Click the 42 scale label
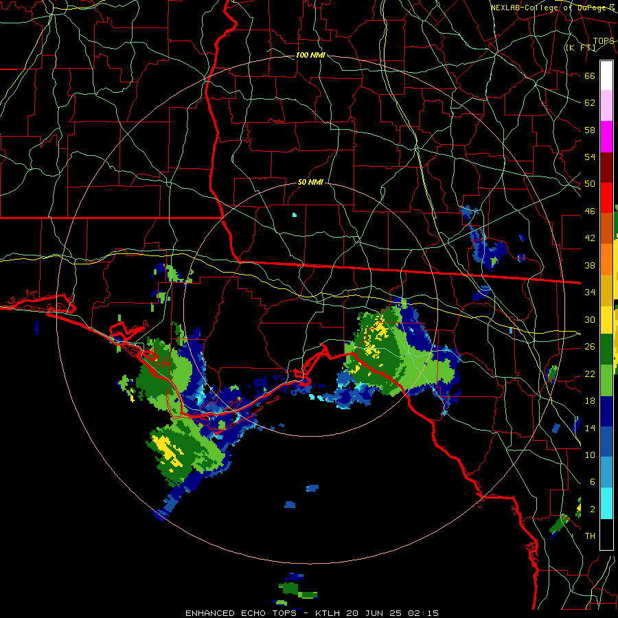The height and width of the screenshot is (618, 618). click(590, 238)
